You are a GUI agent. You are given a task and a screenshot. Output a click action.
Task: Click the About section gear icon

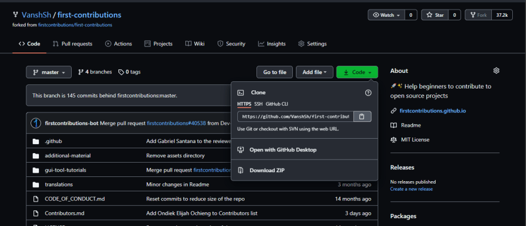click(496, 71)
